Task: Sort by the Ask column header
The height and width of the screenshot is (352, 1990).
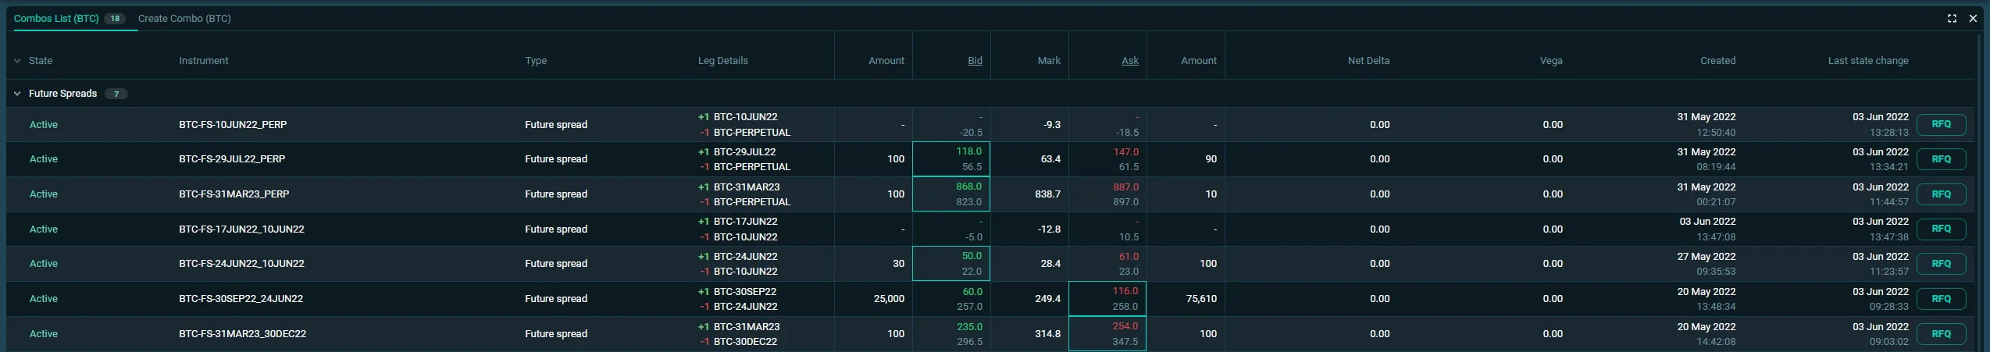Action: pyautogui.click(x=1130, y=61)
